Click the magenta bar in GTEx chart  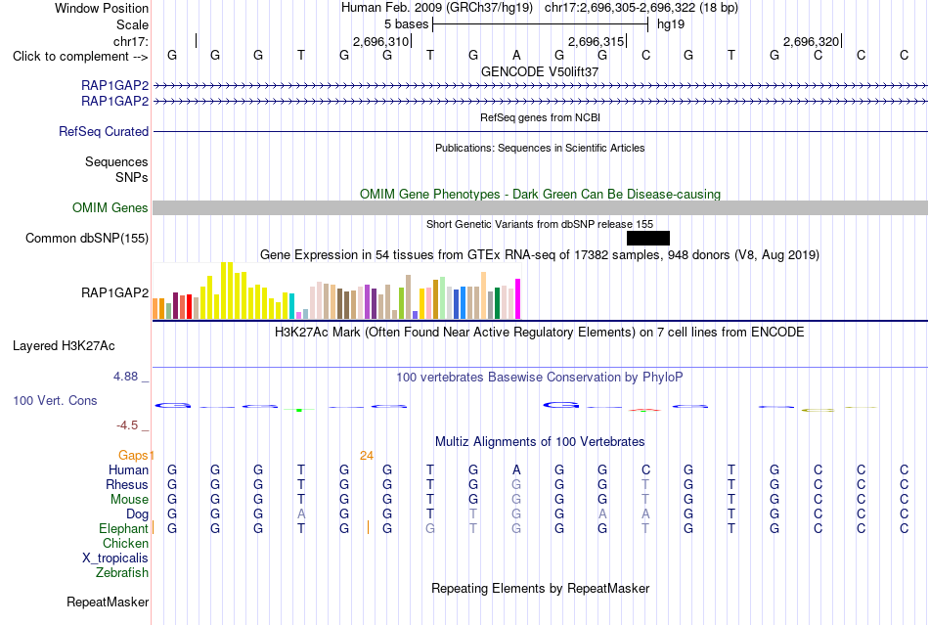click(518, 299)
